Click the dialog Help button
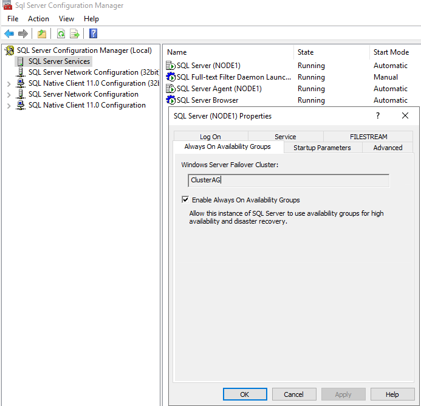The image size is (421, 406). [392, 394]
